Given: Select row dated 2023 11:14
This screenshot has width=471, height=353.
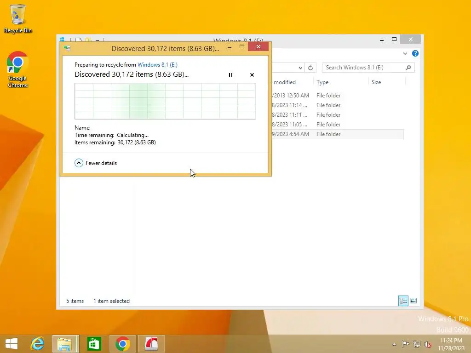Looking at the screenshot, I should pyautogui.click(x=338, y=105).
